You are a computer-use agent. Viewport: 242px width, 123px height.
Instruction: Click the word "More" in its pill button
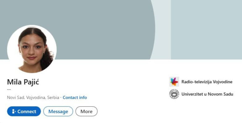[86, 111]
